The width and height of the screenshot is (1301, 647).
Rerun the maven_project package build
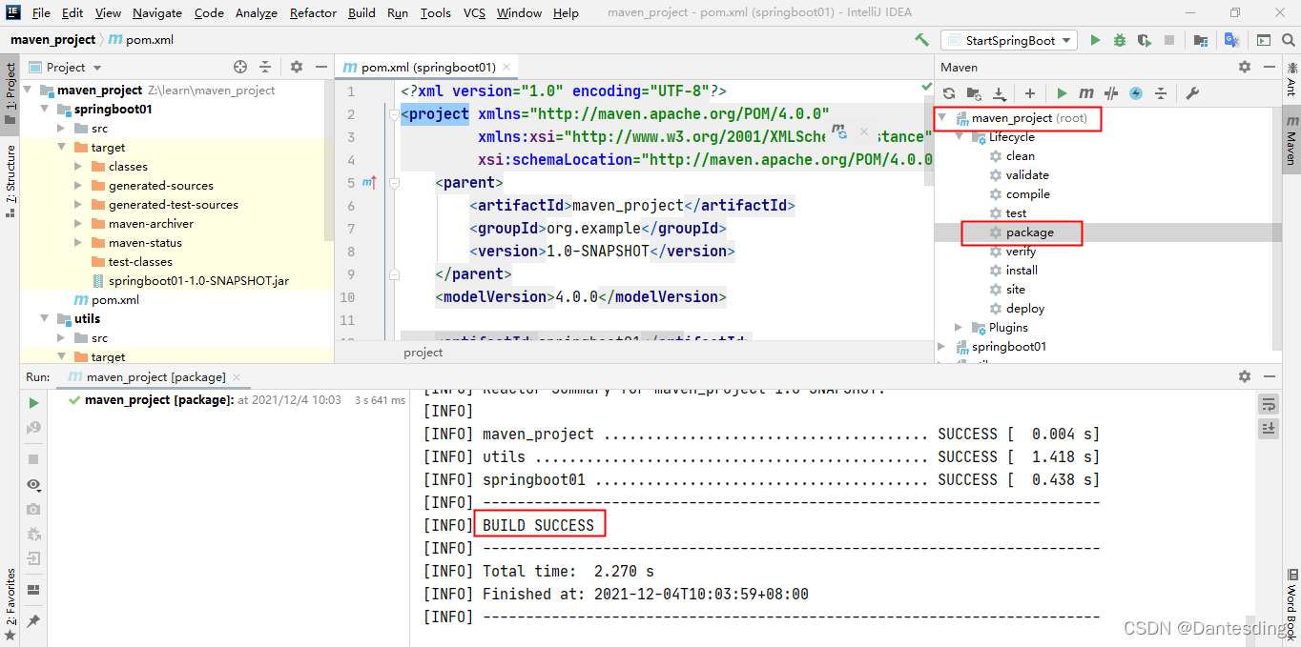pos(33,403)
